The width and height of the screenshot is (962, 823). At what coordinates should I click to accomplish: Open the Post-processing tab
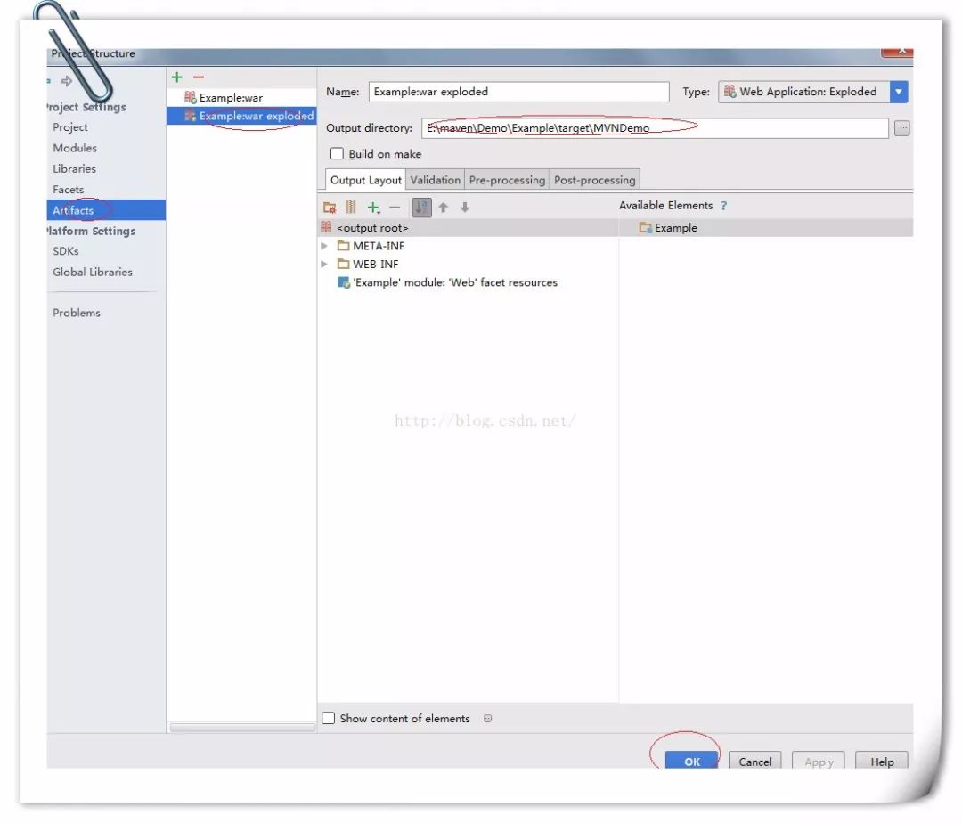[x=594, y=180]
